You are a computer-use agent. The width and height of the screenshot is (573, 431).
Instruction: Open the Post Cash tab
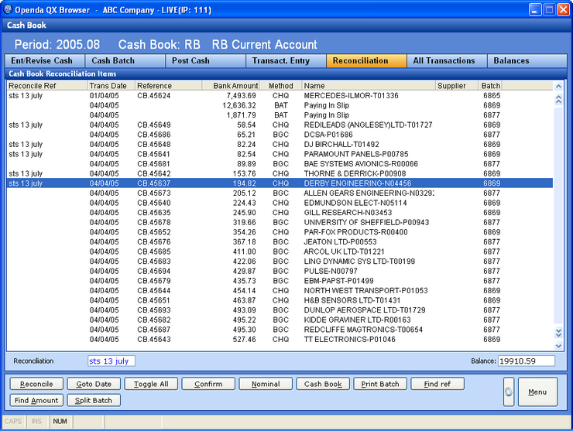point(205,60)
